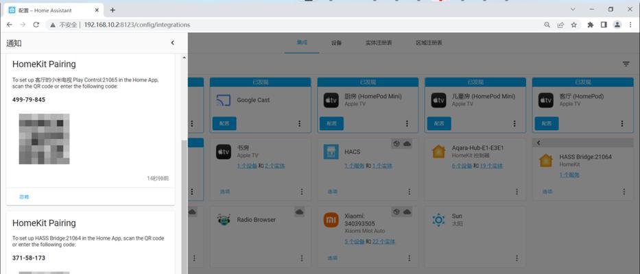Click the HACS integration logo
Viewport: 640px width, 274px height.
tap(331, 151)
